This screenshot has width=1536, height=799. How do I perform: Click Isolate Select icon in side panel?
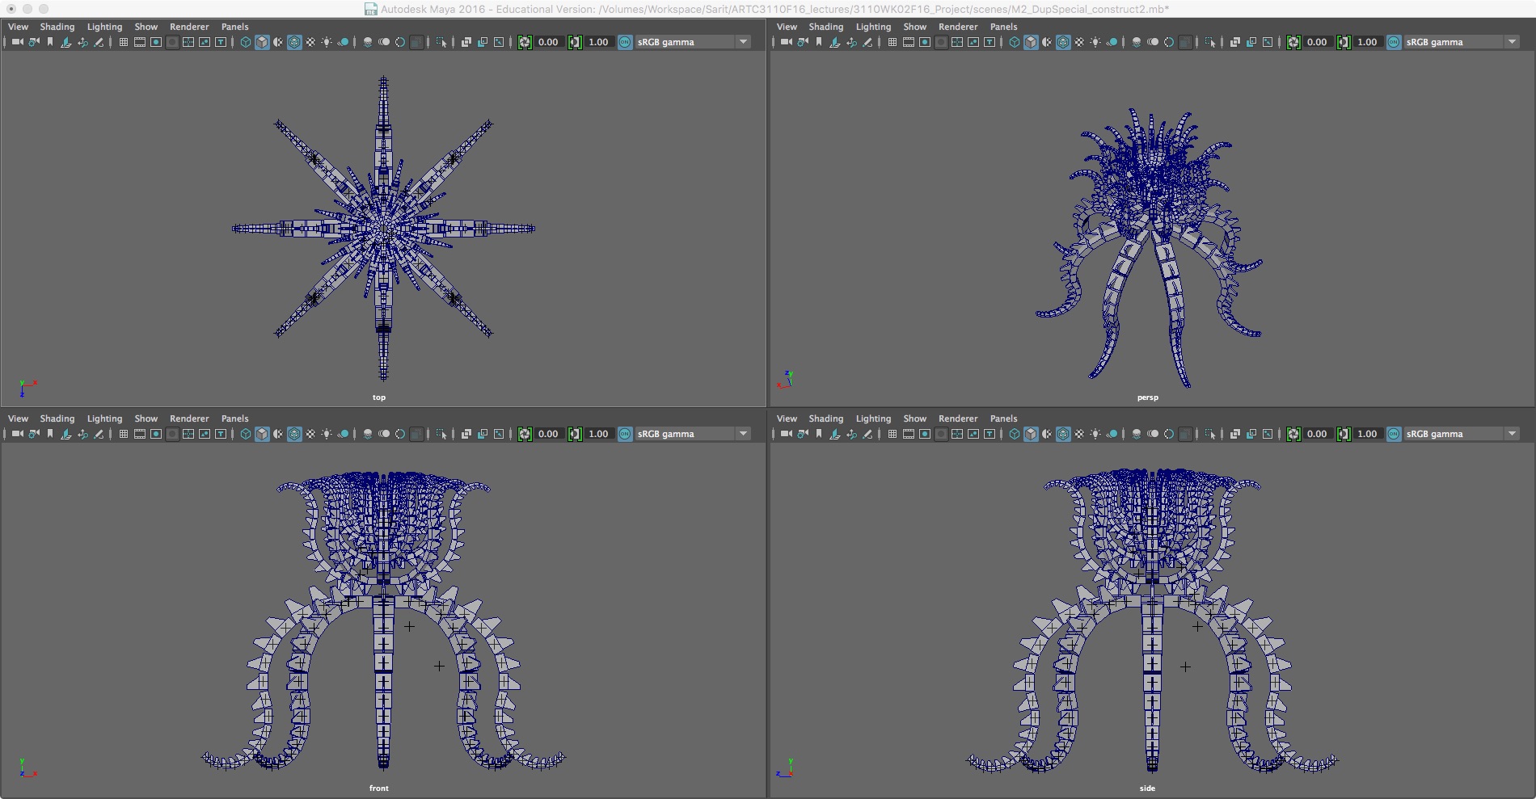[1209, 434]
